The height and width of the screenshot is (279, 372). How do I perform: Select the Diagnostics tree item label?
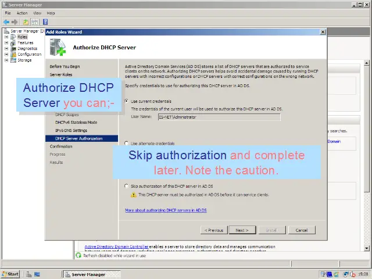click(27, 48)
